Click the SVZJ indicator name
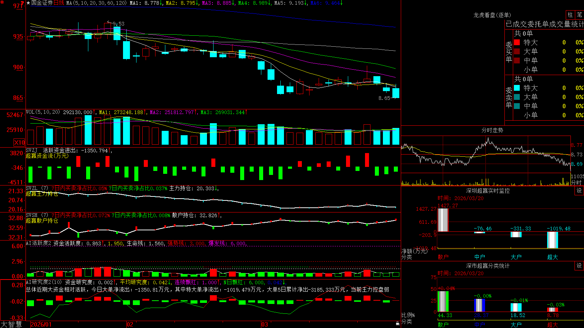Viewport: 584px width, 328px height. tap(31, 150)
